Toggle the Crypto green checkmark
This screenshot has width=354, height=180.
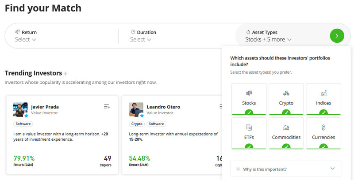[x=286, y=112]
